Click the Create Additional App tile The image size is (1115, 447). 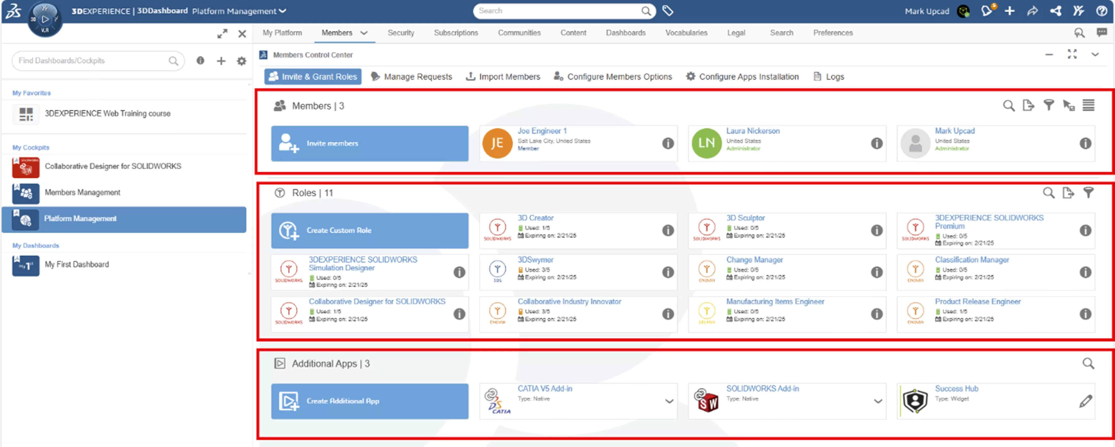[370, 401]
